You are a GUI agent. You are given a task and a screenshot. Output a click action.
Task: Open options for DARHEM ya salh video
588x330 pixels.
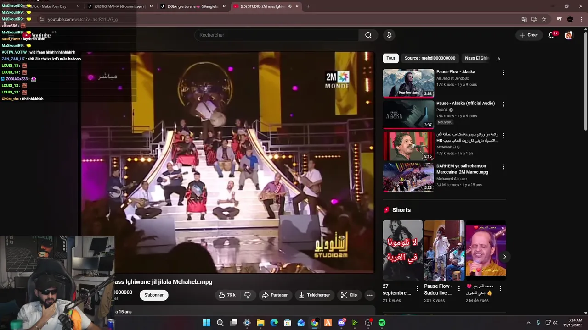[503, 167]
